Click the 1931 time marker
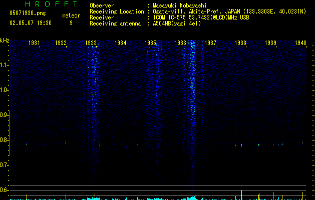Image resolution: width=315 pixels, height=200 pixels. pyautogui.click(x=34, y=43)
